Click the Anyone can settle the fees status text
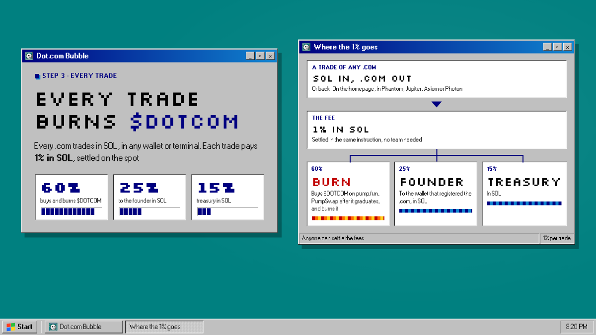Screen dimensions: 596x335 tap(333, 238)
